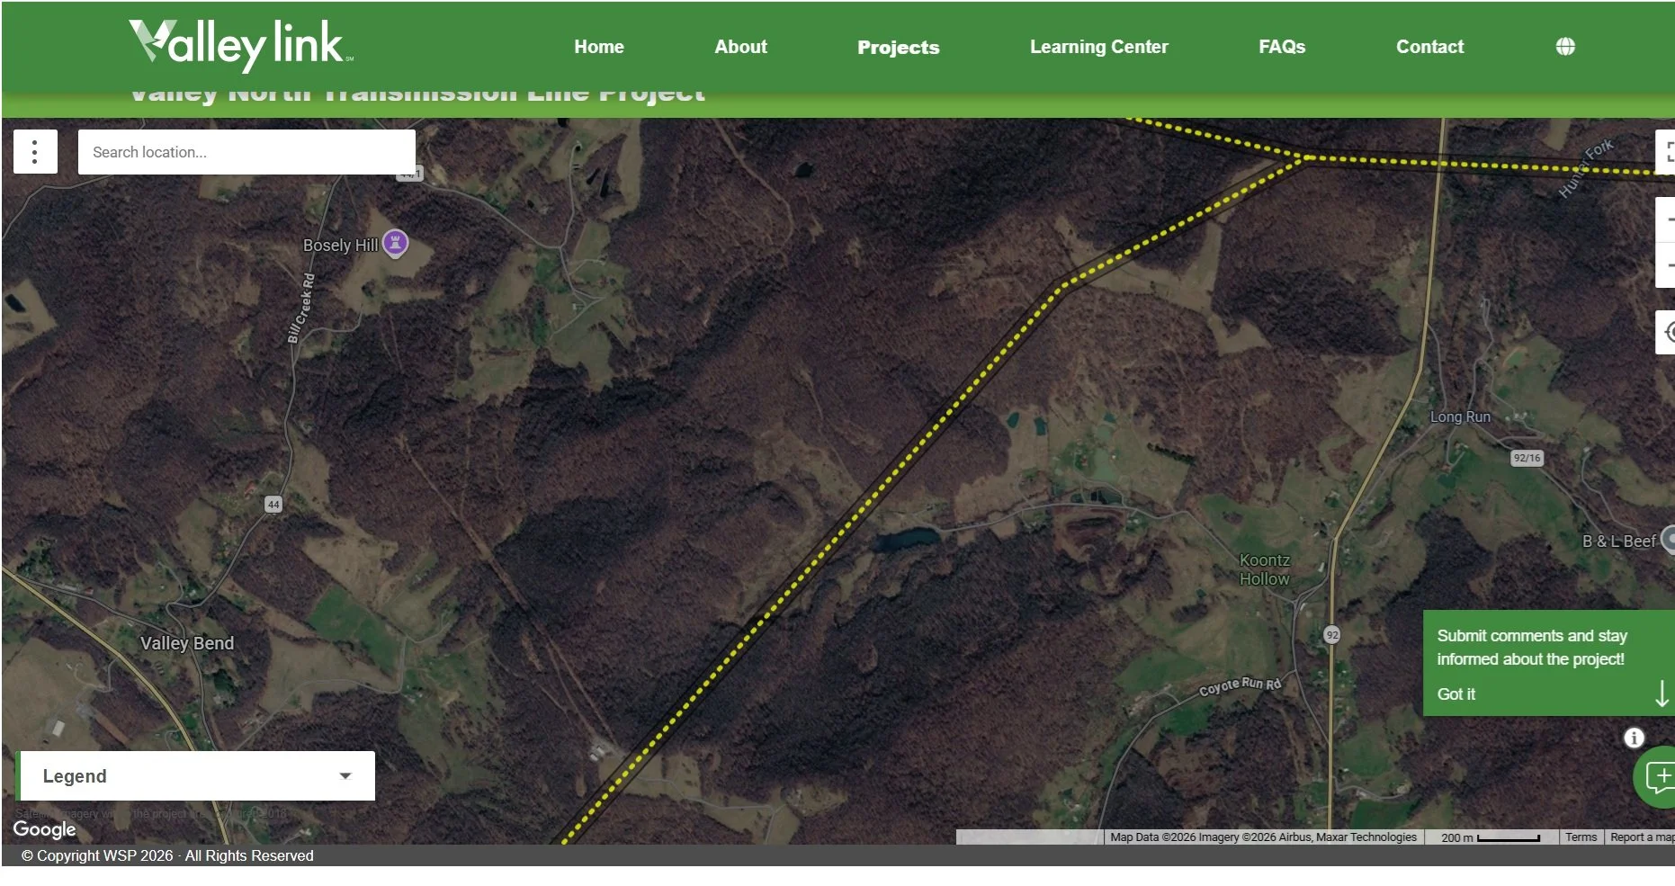Open the Projects menu item
1675x886 pixels.
(898, 48)
